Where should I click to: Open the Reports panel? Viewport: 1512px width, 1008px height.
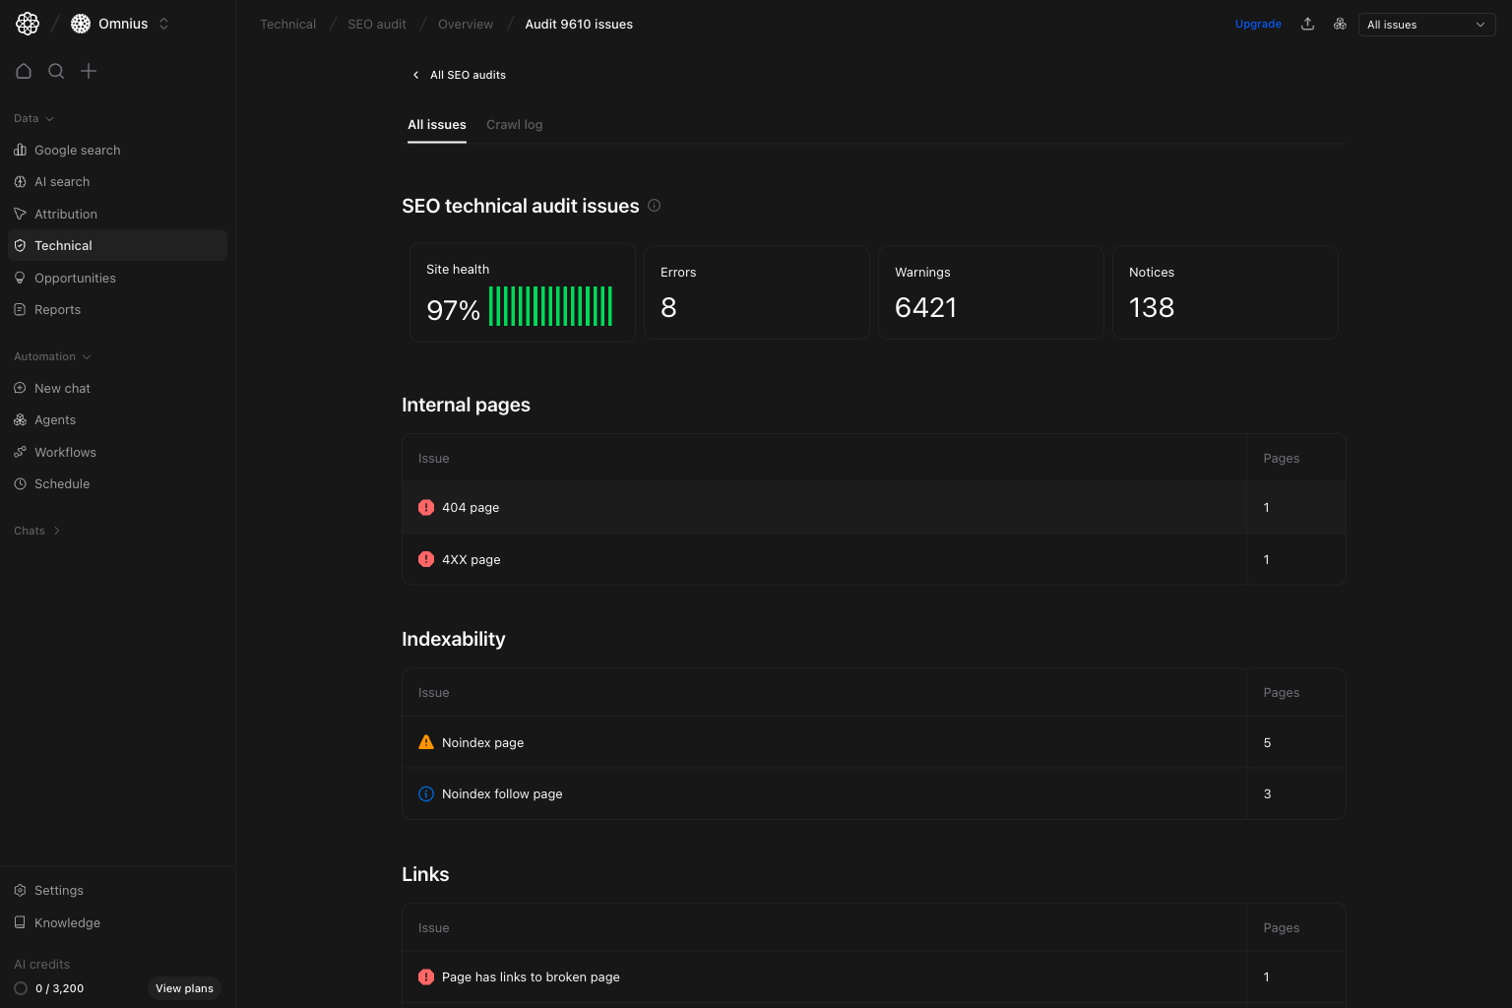pyautogui.click(x=58, y=309)
